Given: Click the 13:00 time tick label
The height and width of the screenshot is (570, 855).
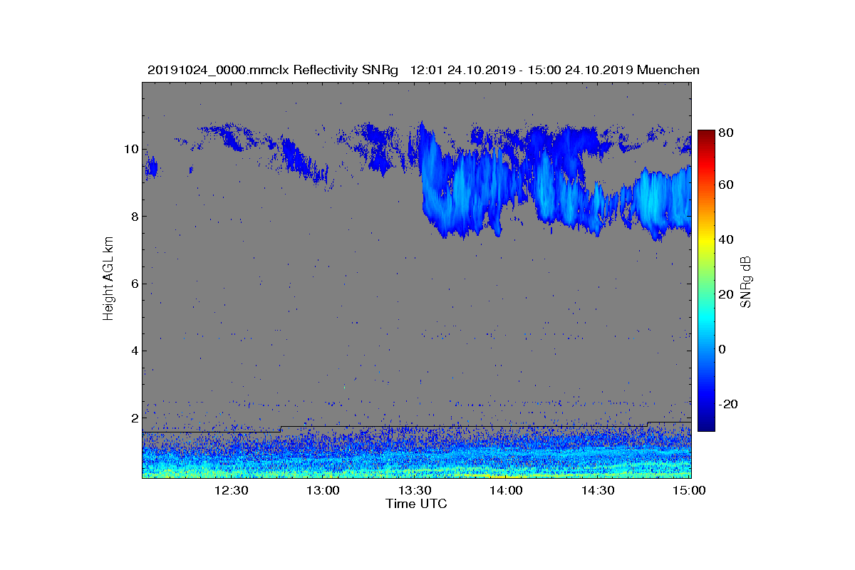Looking at the screenshot, I should tap(323, 490).
